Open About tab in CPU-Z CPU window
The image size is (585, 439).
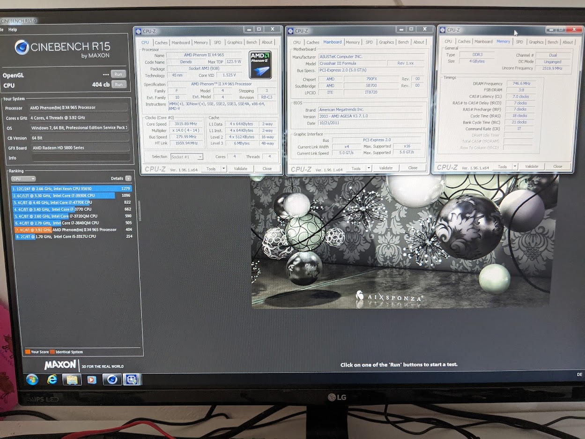pyautogui.click(x=267, y=42)
